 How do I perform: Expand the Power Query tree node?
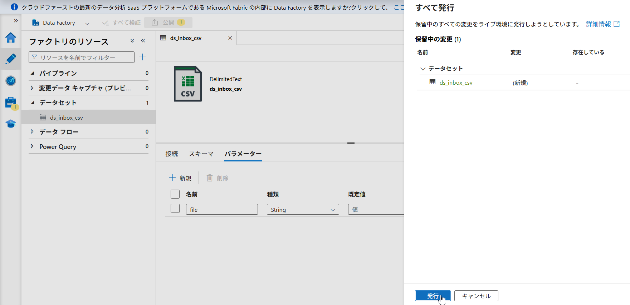pyautogui.click(x=32, y=146)
